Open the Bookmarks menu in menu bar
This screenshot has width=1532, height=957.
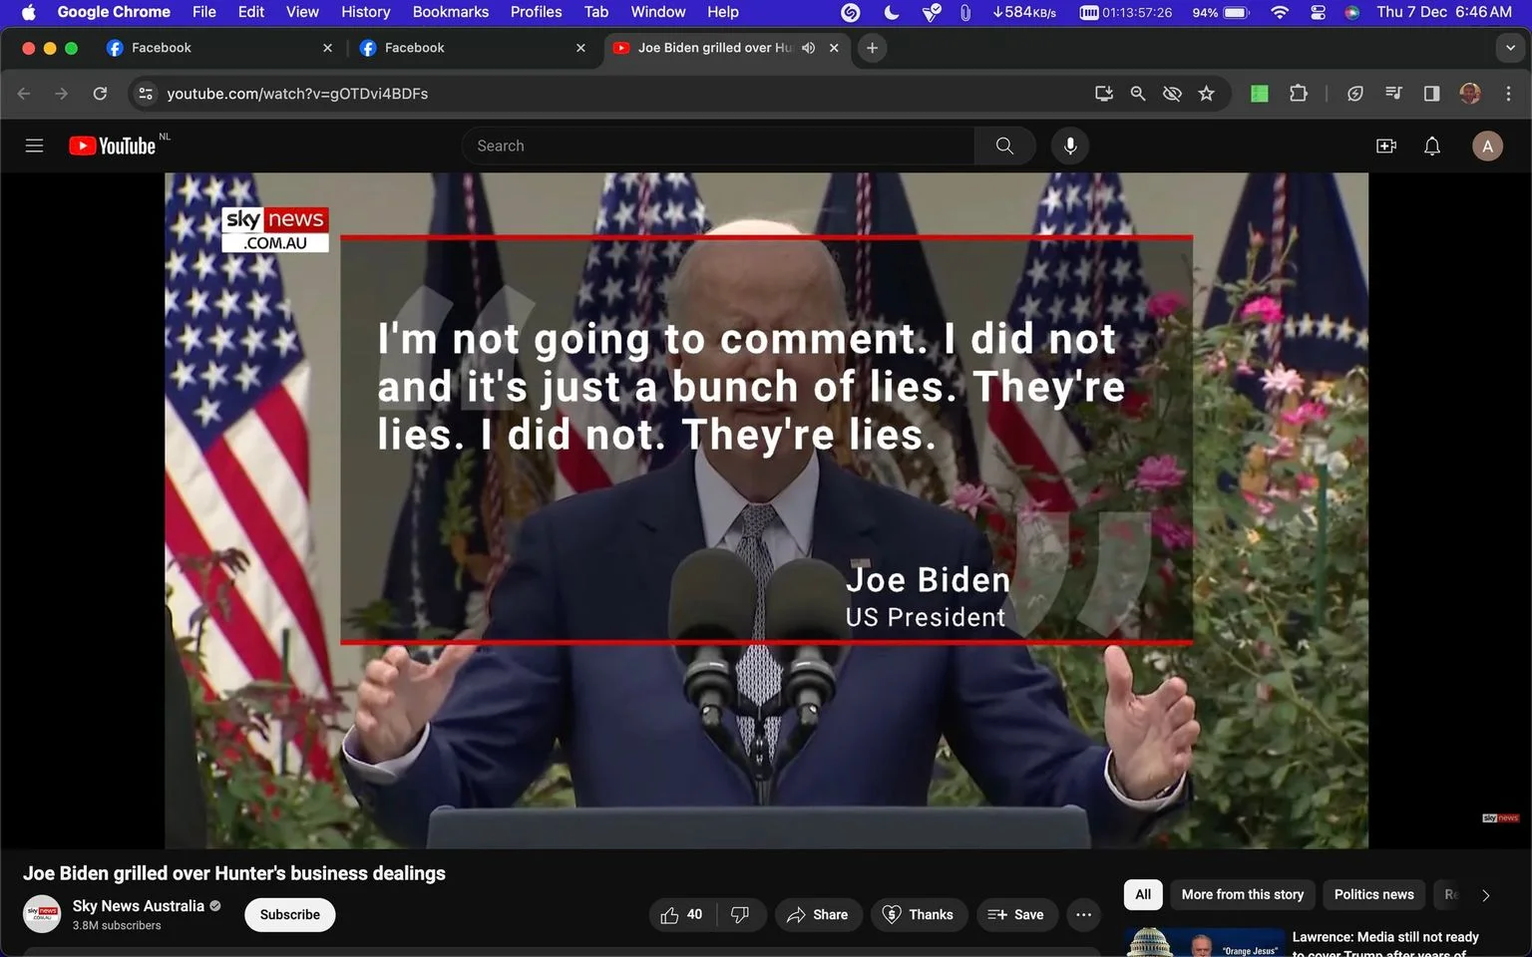click(x=451, y=12)
